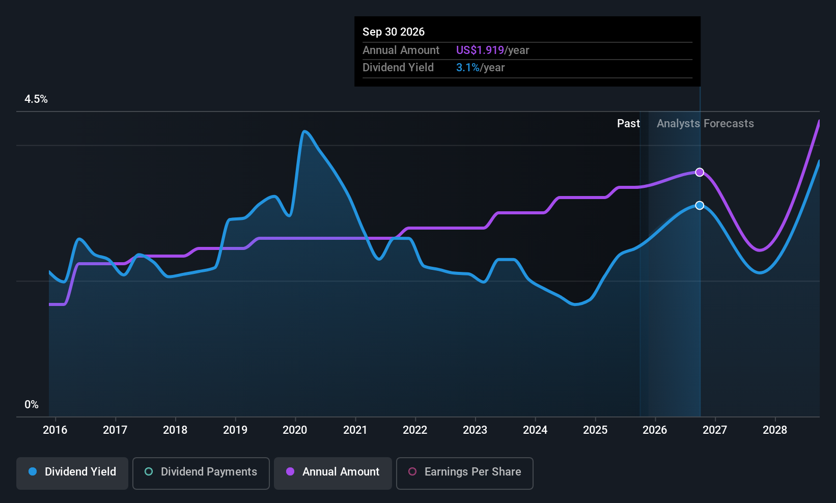Image resolution: width=836 pixels, height=503 pixels.
Task: Click the 2025 x-axis year label
Action: coord(595,430)
